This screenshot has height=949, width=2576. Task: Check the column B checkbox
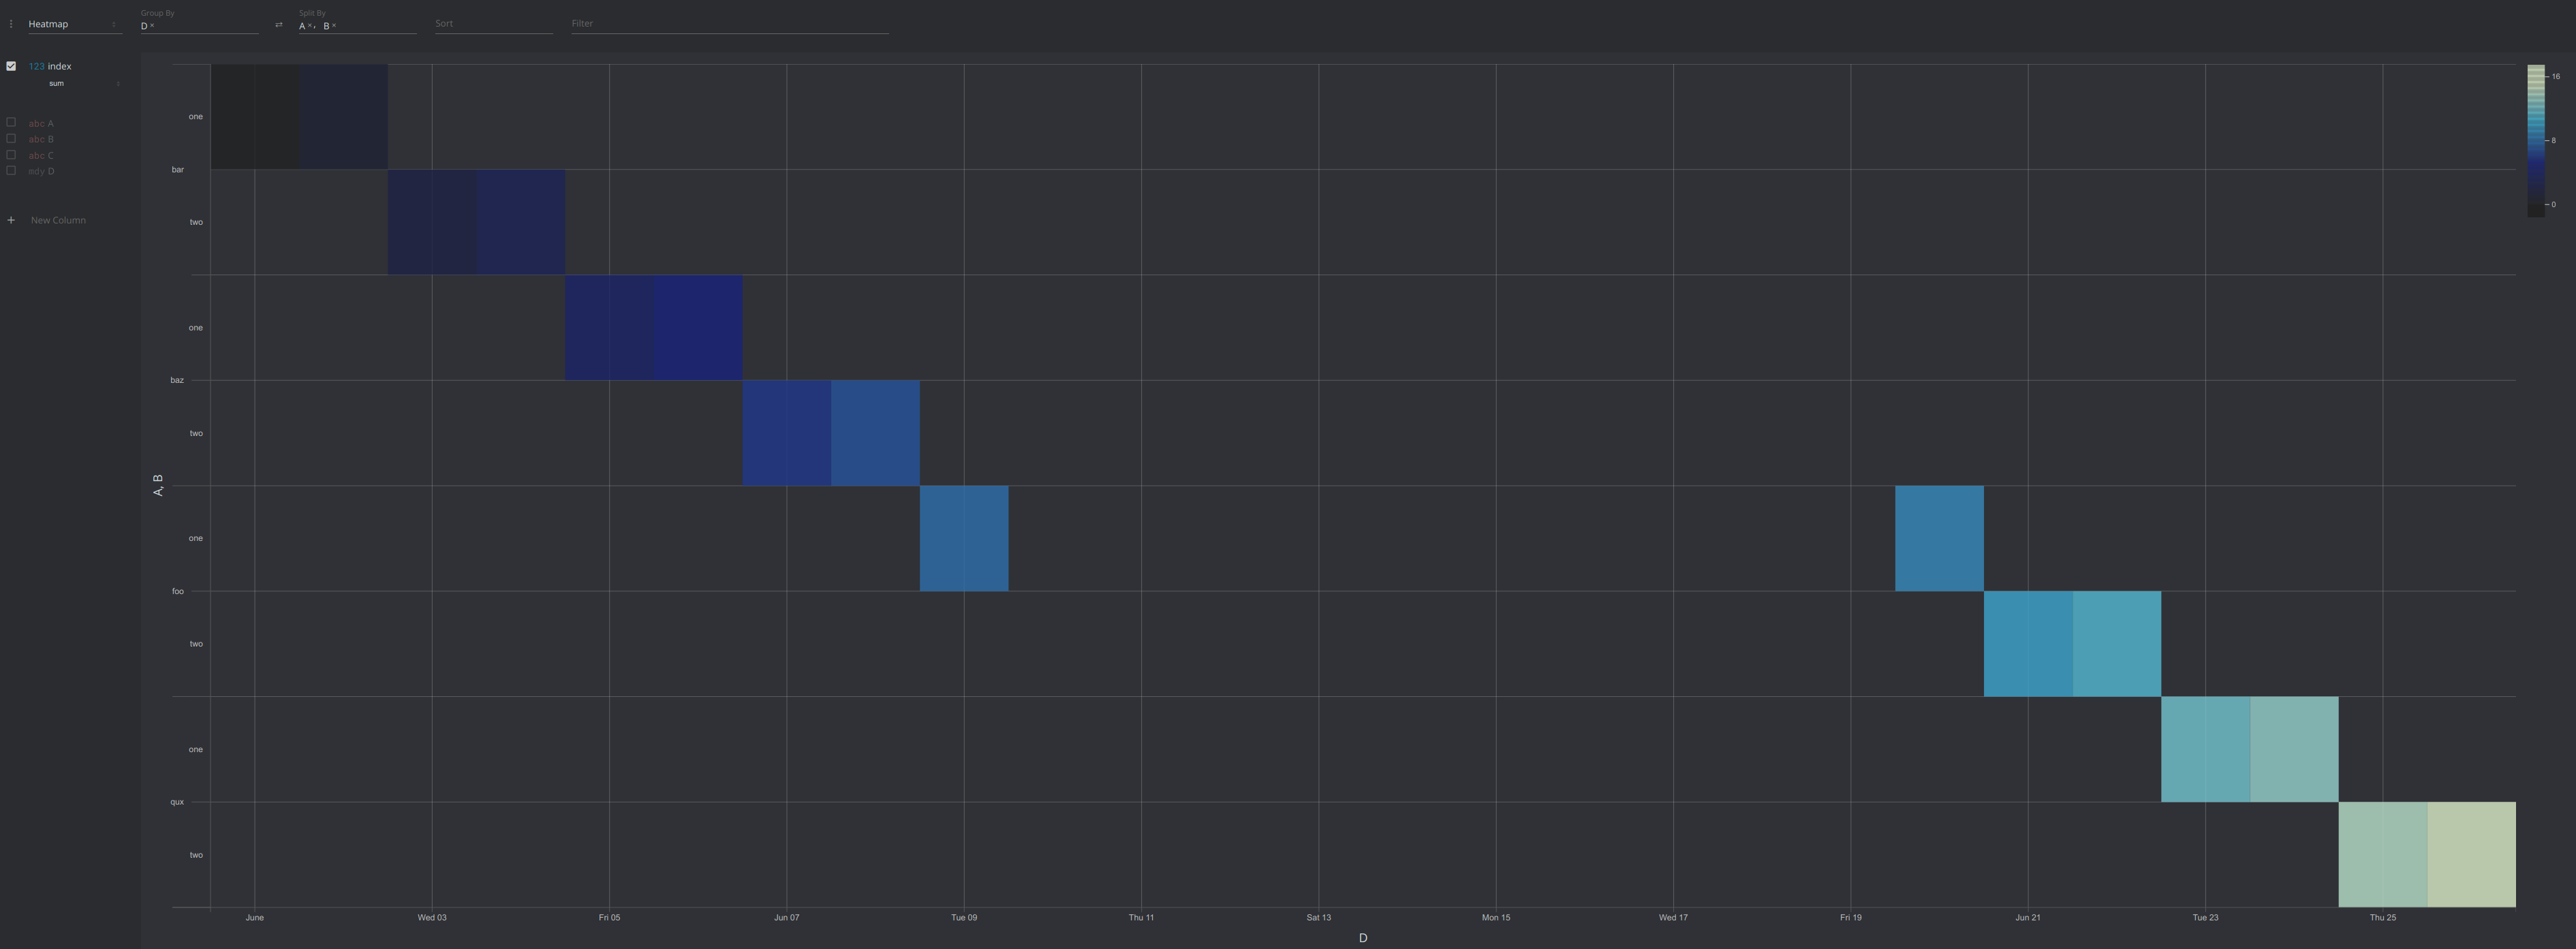pos(11,139)
